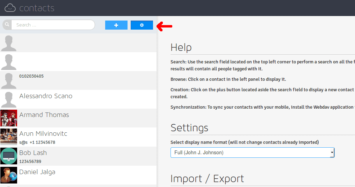Click Daniel Jalga's avatar image
Image resolution: width=355 pixels, height=187 pixels.
(9, 175)
